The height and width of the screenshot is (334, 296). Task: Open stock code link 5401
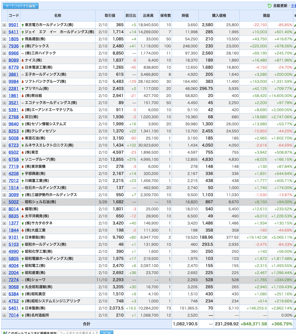tap(14, 308)
